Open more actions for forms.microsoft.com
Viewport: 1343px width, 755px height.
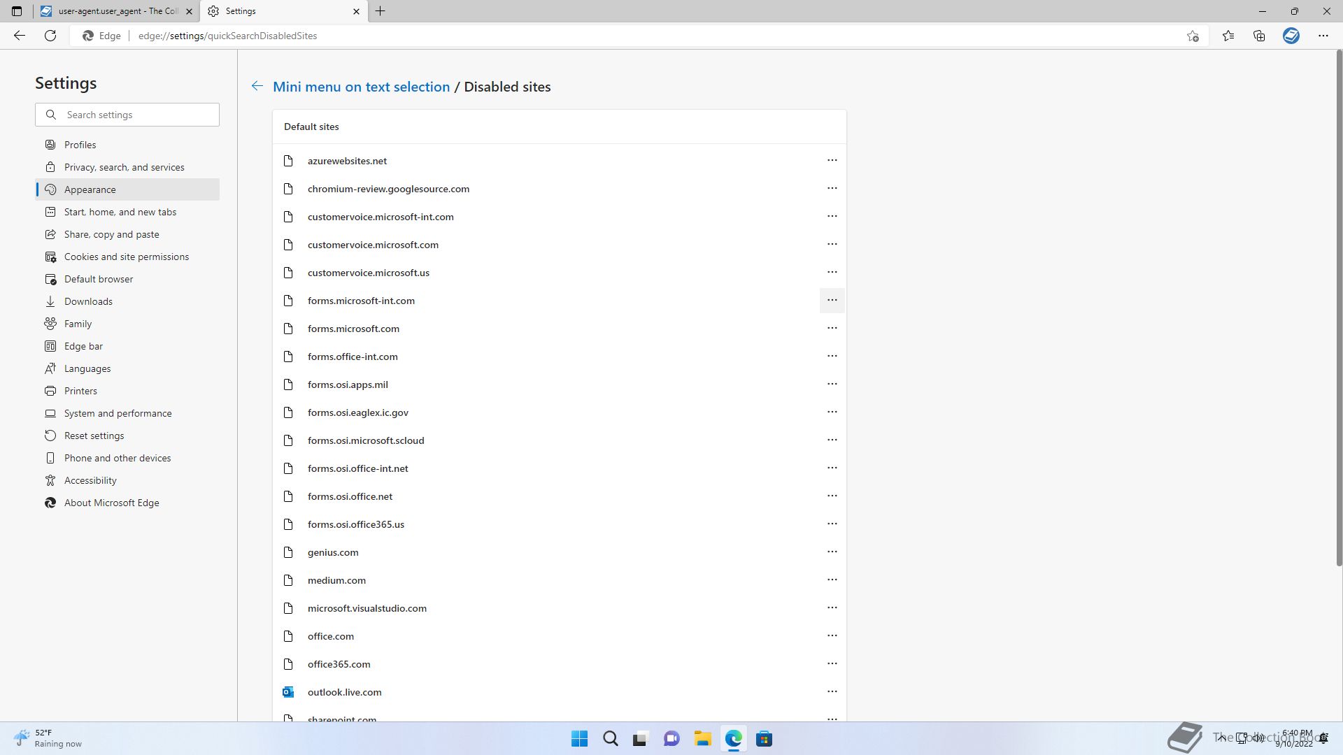(x=832, y=329)
